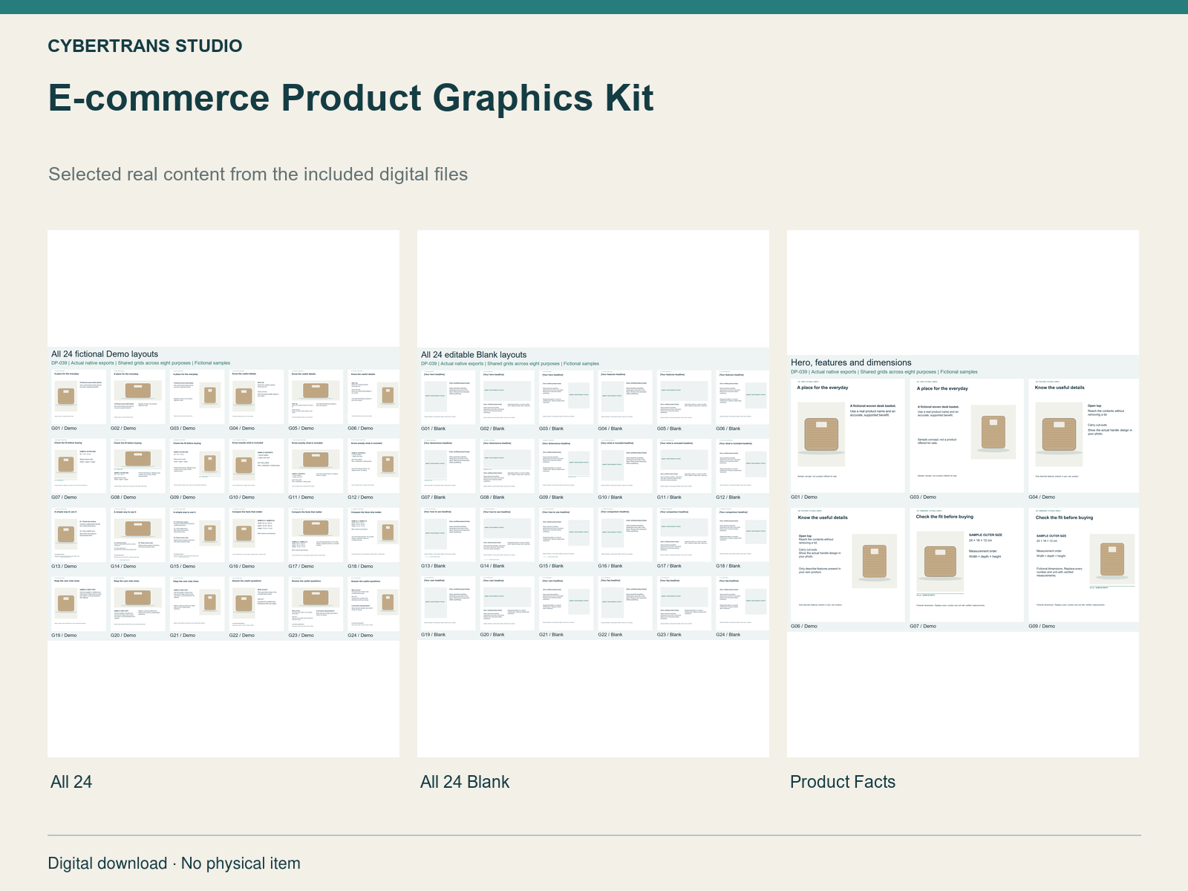Viewport: 1188px width, 891px height.
Task: Select G06 / Blank thumbnail
Action: click(742, 397)
